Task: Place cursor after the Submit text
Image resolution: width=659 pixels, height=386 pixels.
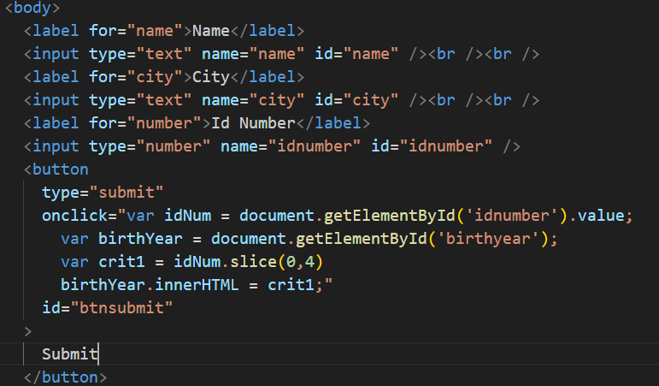Action: coord(98,353)
